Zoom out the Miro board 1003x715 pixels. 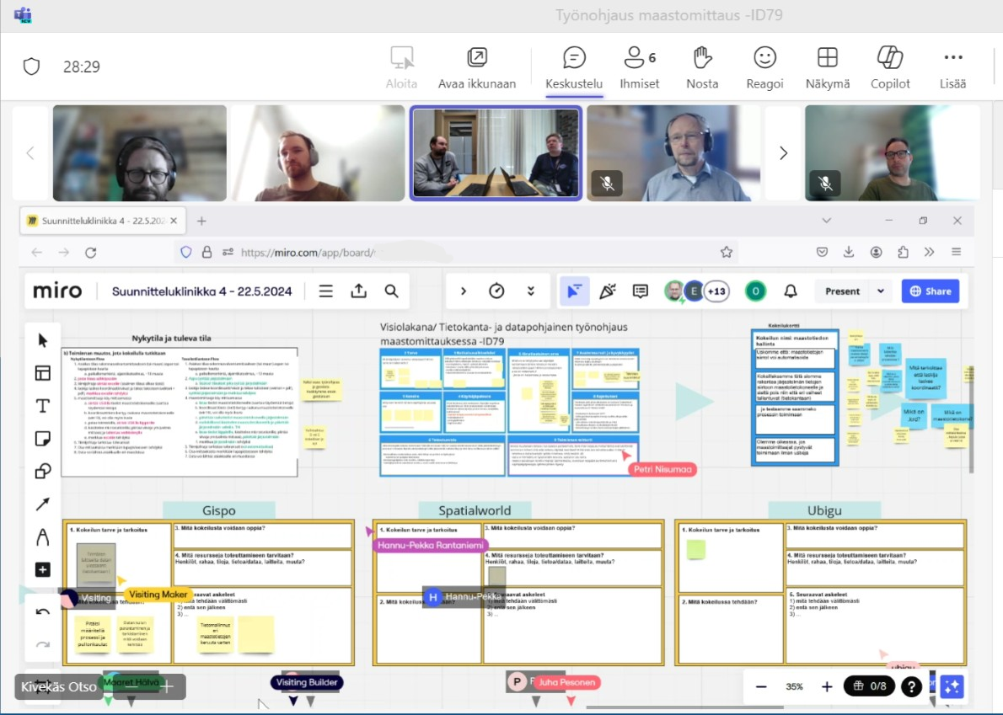point(761,687)
